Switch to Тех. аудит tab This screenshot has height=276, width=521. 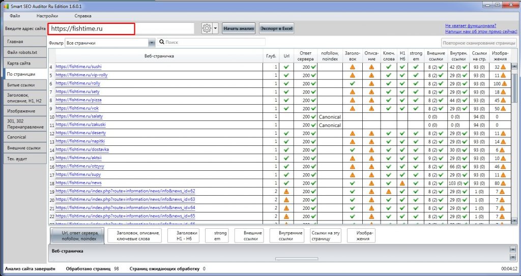click(25, 159)
